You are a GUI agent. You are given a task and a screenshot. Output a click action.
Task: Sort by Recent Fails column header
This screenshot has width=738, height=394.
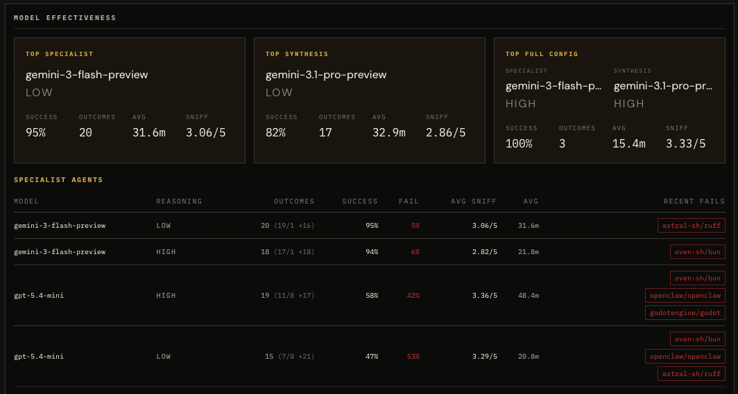(x=694, y=201)
